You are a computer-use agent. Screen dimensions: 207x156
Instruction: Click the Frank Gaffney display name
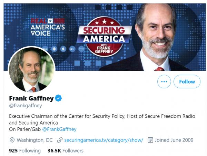point(31,98)
